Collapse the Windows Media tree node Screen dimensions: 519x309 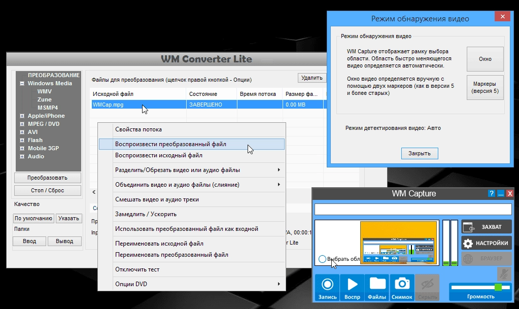point(22,83)
